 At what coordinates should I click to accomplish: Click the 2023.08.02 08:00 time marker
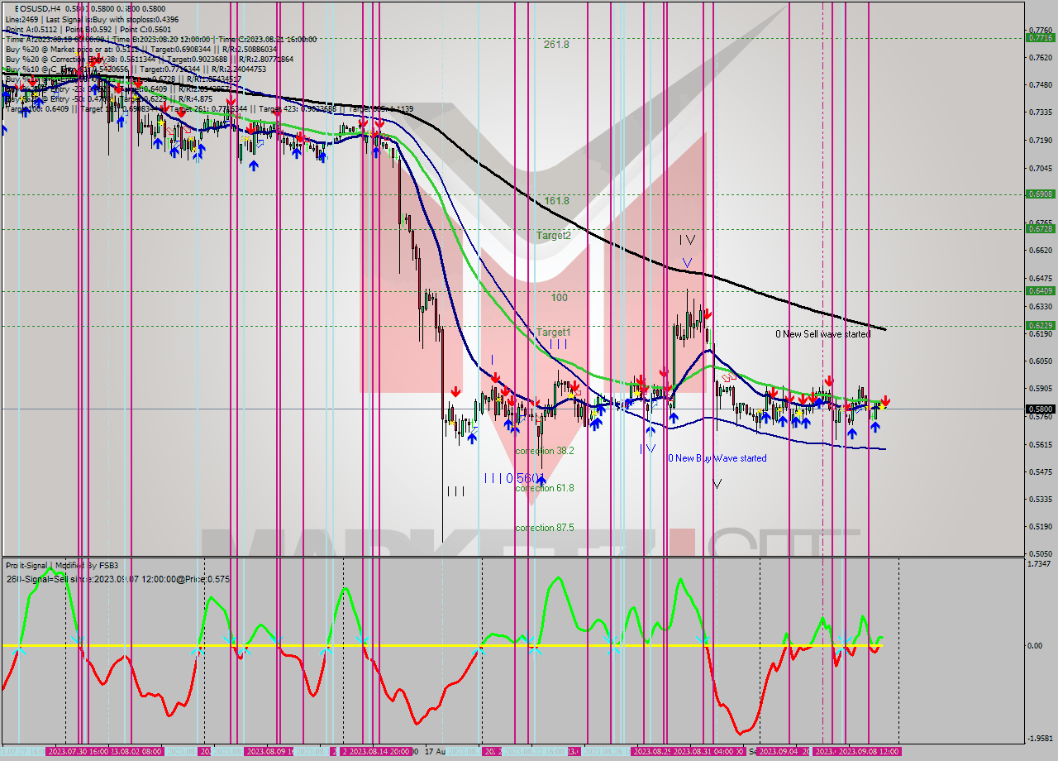coord(136,751)
